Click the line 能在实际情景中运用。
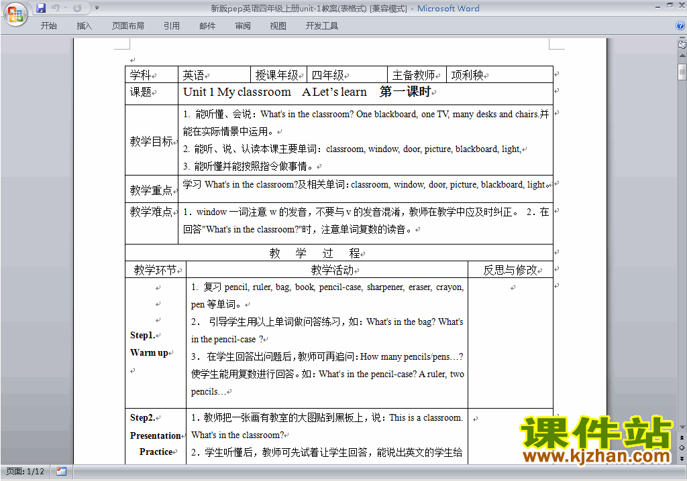 point(228,131)
